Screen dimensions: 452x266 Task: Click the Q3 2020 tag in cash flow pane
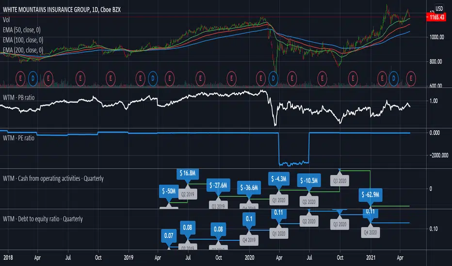click(x=339, y=181)
